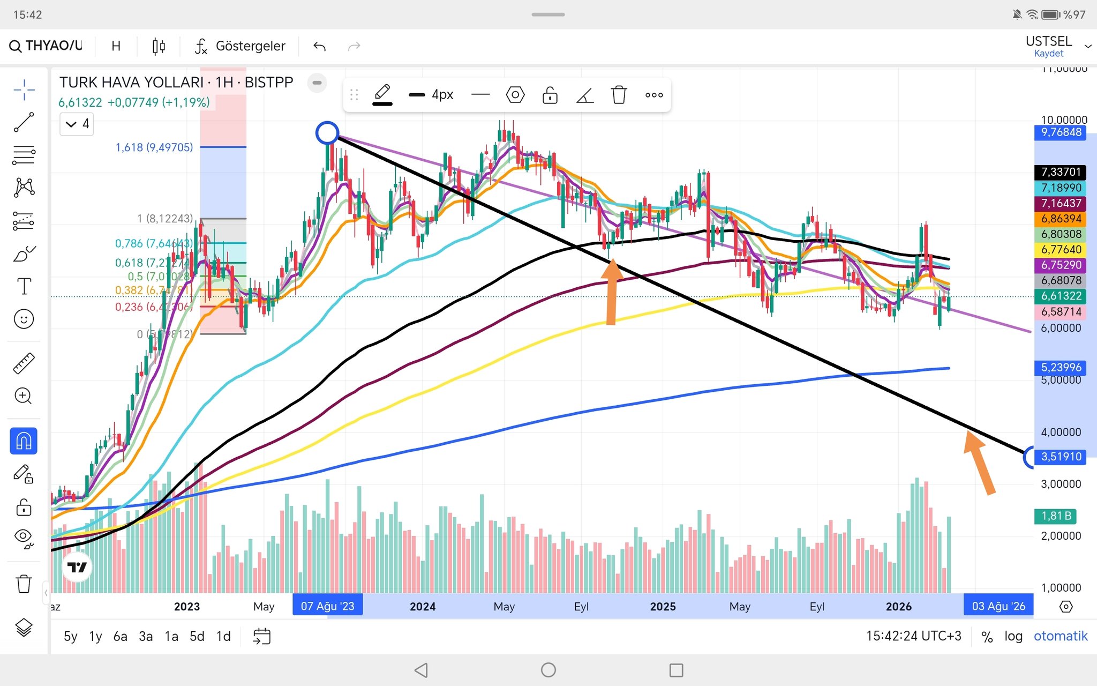This screenshot has width=1097, height=686.
Task: Change line color with pencil swatch
Action: pos(382,95)
